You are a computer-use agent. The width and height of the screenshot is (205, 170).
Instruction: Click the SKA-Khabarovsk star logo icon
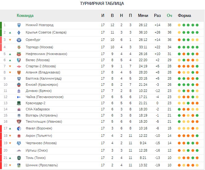click(x=19, y=109)
